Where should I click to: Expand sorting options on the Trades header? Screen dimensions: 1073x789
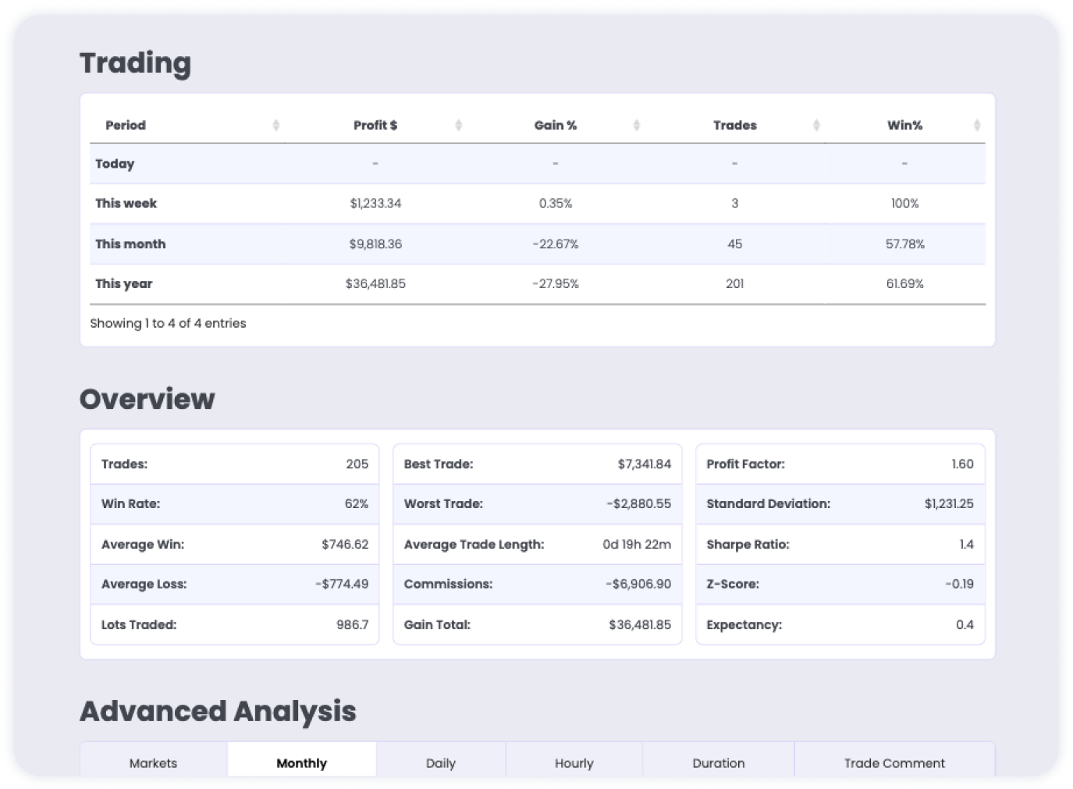pos(817,125)
